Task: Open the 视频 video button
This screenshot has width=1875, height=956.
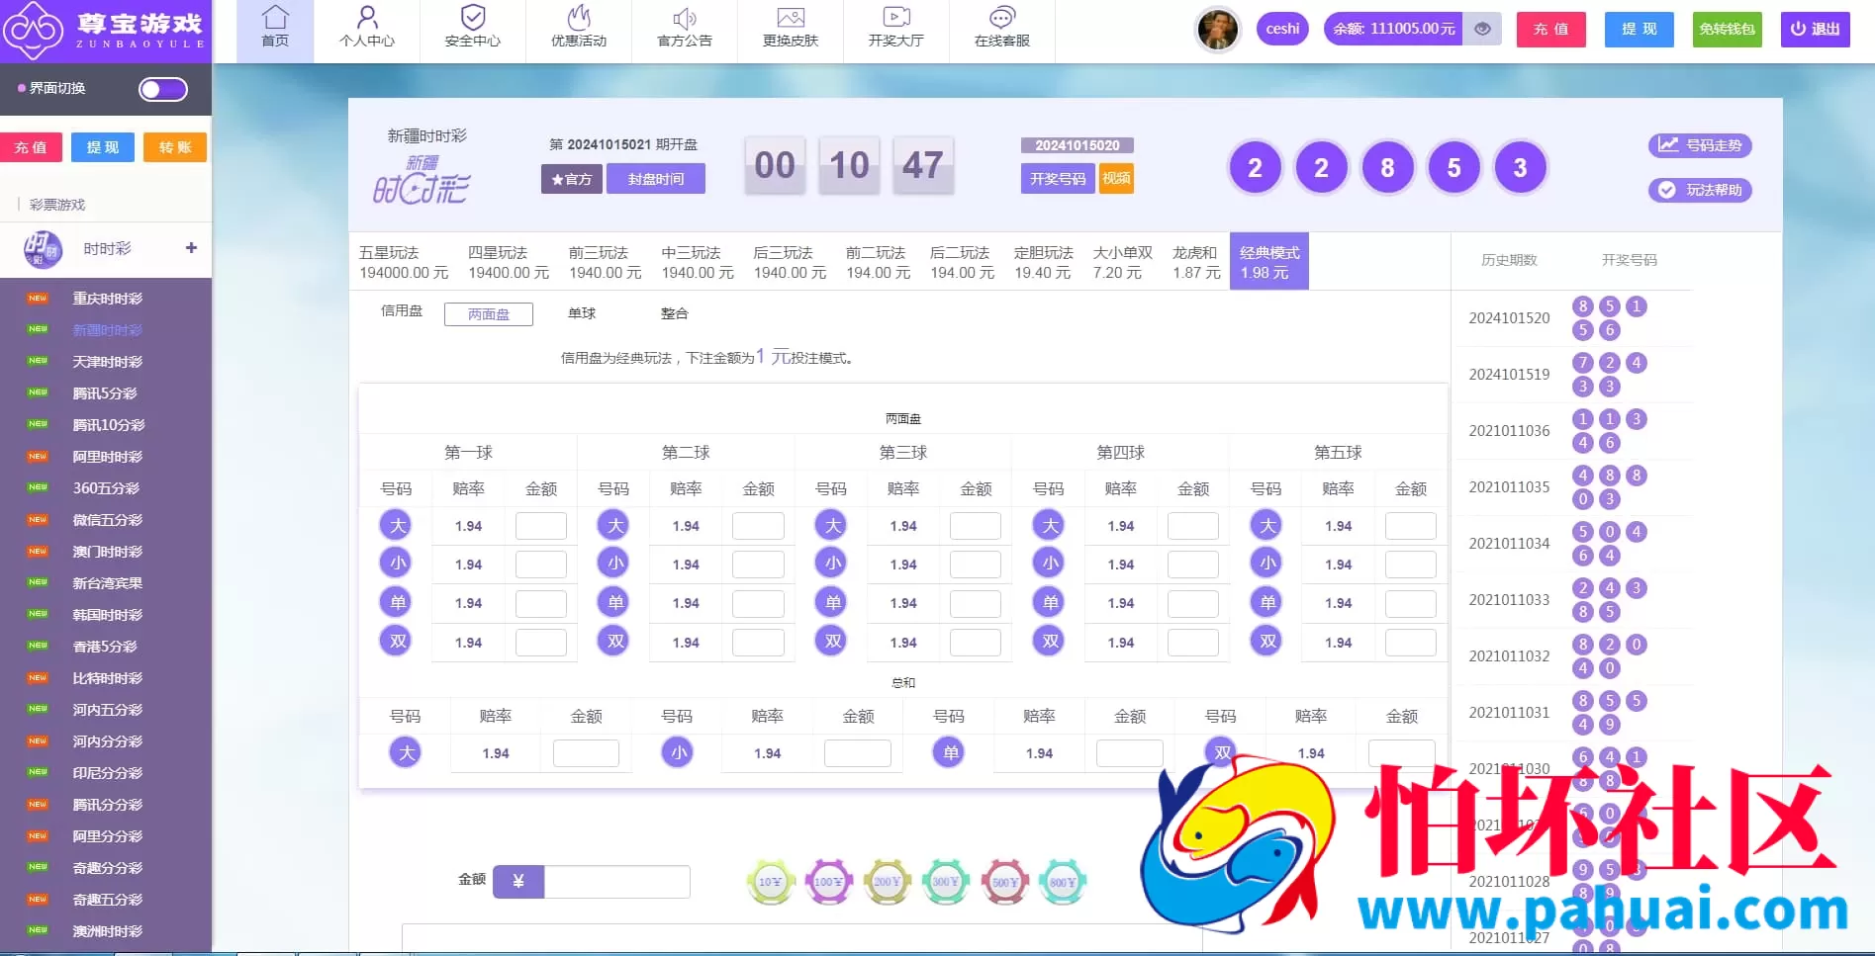Action: (x=1115, y=179)
